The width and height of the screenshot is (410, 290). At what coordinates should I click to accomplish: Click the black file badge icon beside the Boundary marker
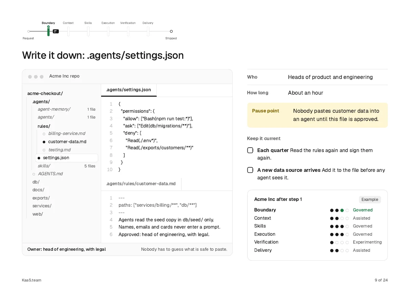click(x=56, y=31)
